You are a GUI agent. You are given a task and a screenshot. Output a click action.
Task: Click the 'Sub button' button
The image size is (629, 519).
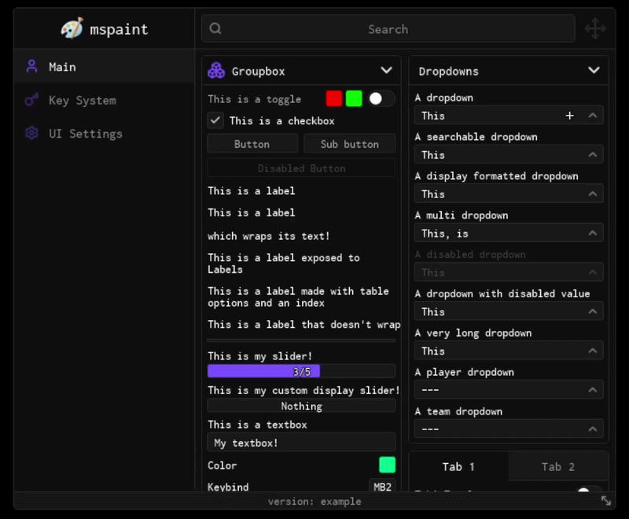point(349,144)
